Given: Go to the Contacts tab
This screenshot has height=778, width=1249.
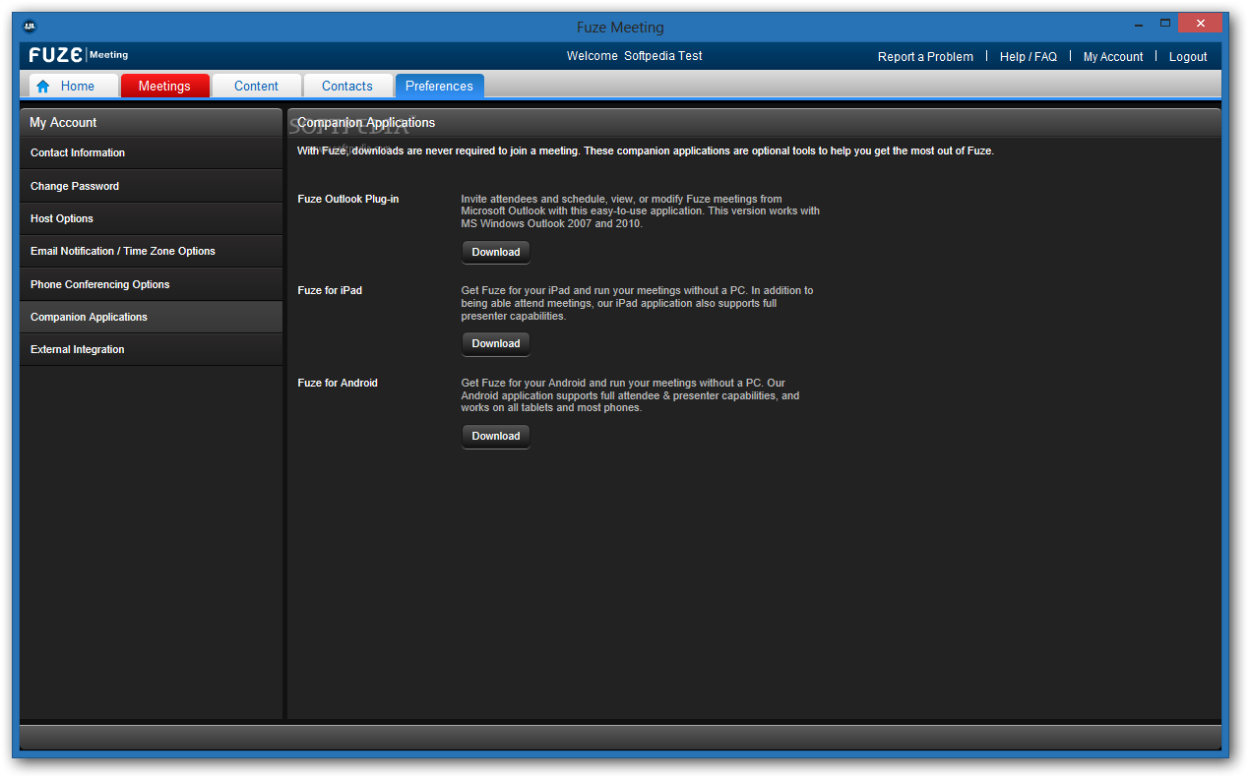Looking at the screenshot, I should [x=347, y=87].
